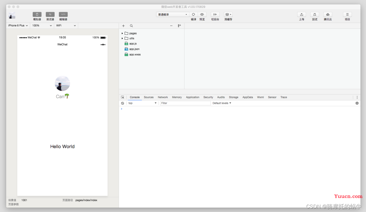Switch to the Sources tab

(149, 97)
